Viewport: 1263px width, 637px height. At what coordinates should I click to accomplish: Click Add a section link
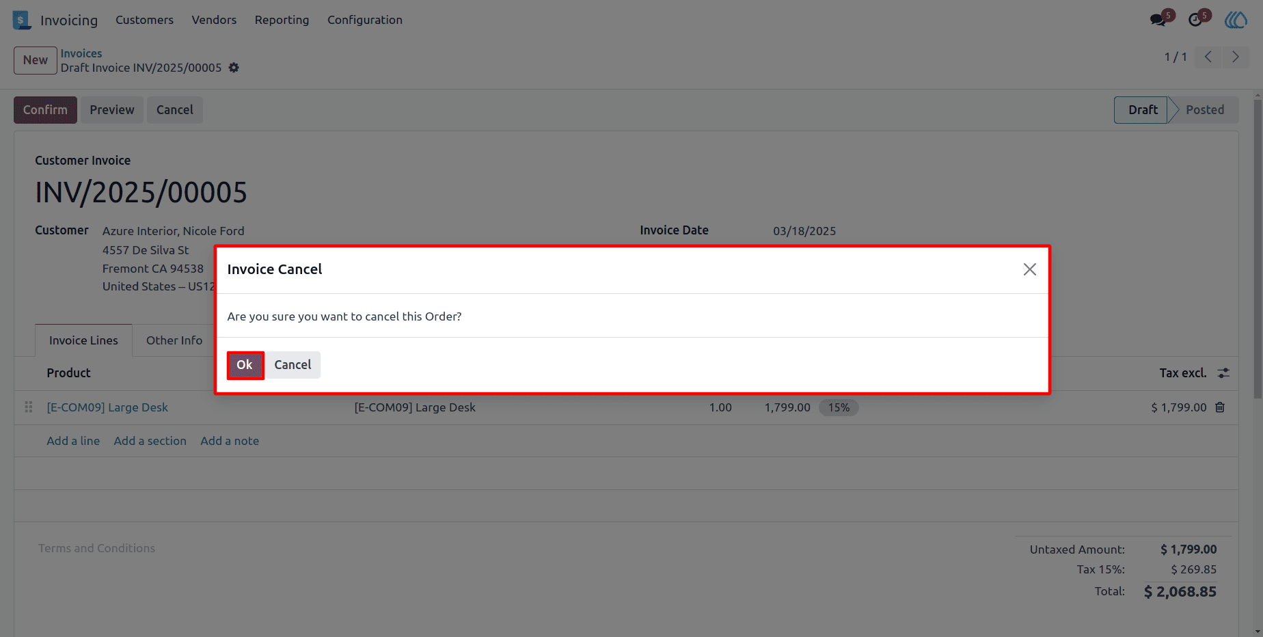click(150, 441)
